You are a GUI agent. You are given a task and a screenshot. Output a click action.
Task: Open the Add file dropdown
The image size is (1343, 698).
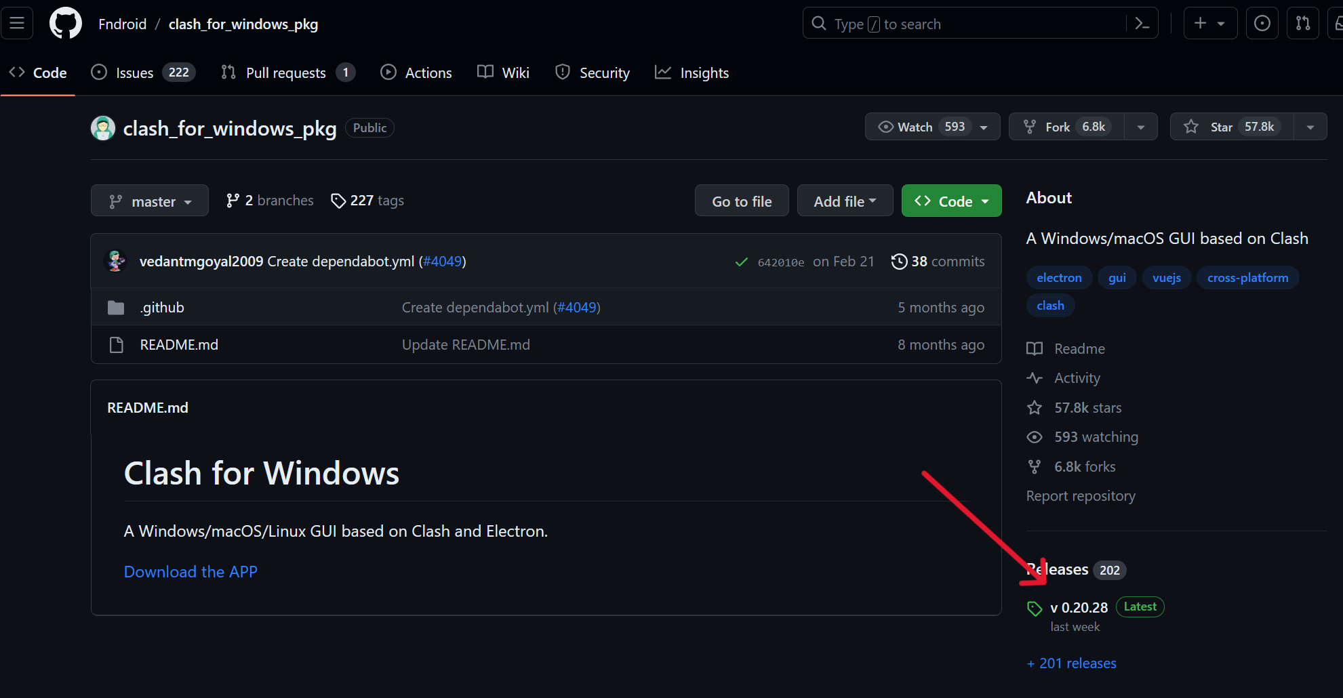coord(845,201)
